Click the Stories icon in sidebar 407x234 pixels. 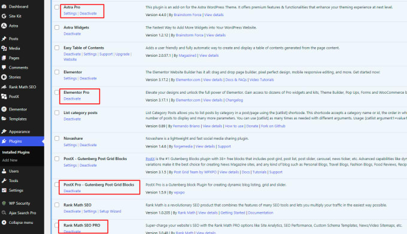tap(4, 77)
